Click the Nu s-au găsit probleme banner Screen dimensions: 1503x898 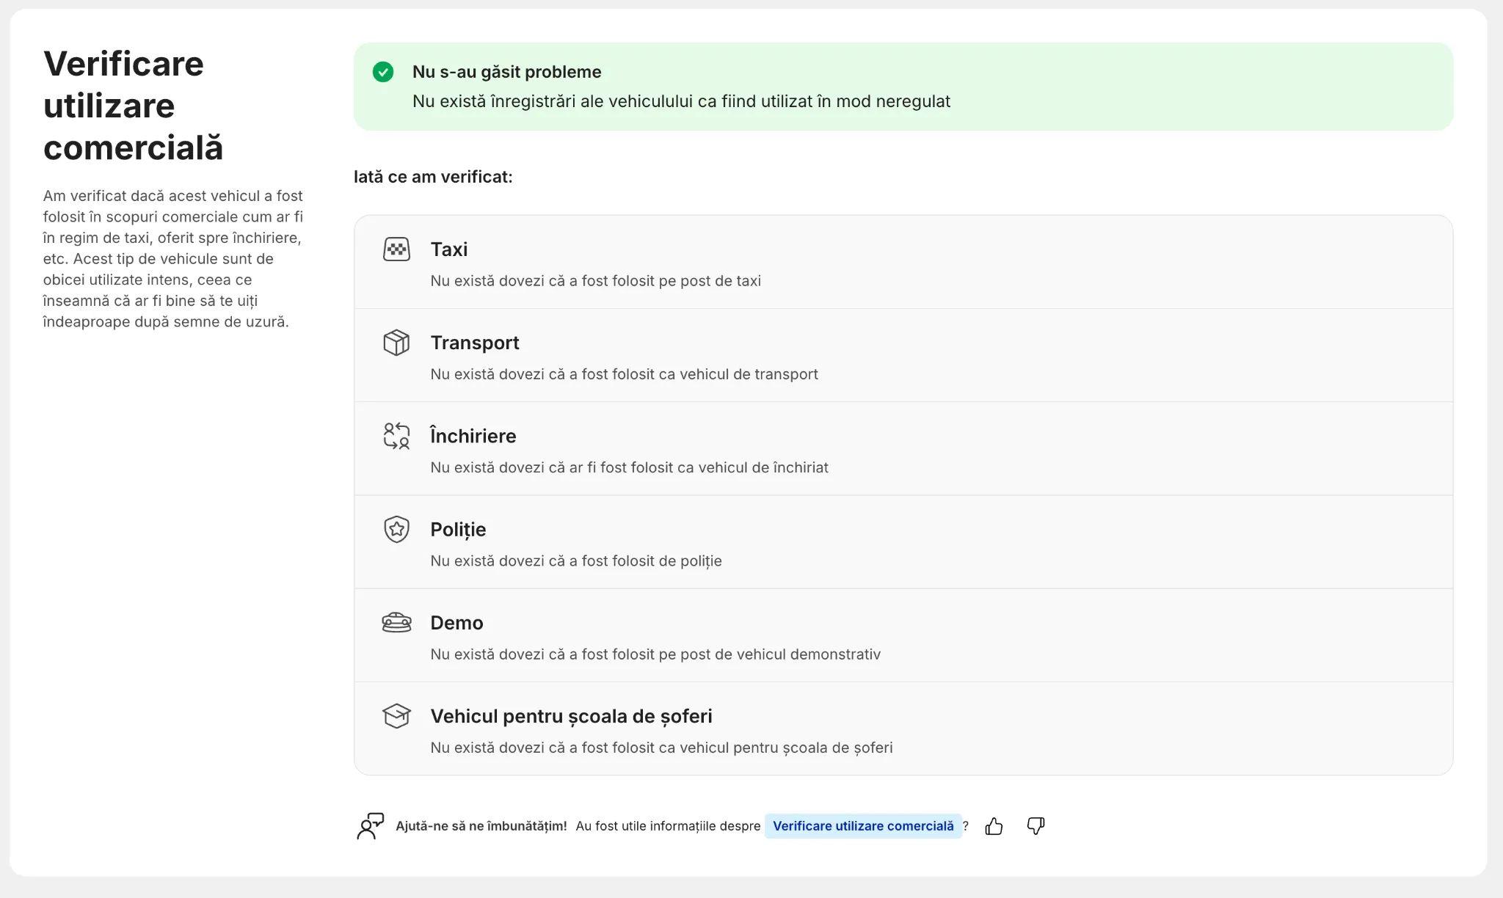point(903,87)
